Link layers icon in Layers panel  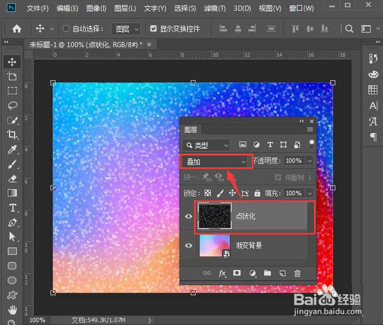(x=207, y=273)
